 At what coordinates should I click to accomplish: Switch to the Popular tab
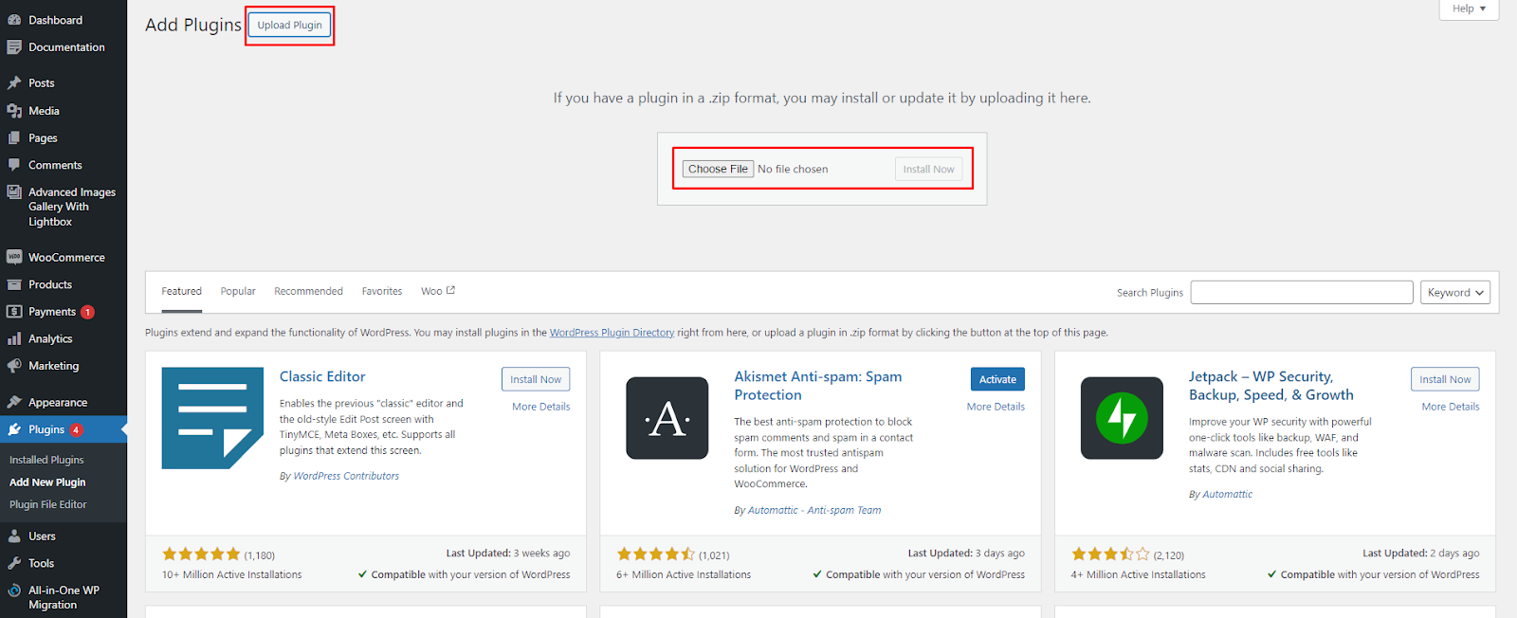click(x=238, y=292)
